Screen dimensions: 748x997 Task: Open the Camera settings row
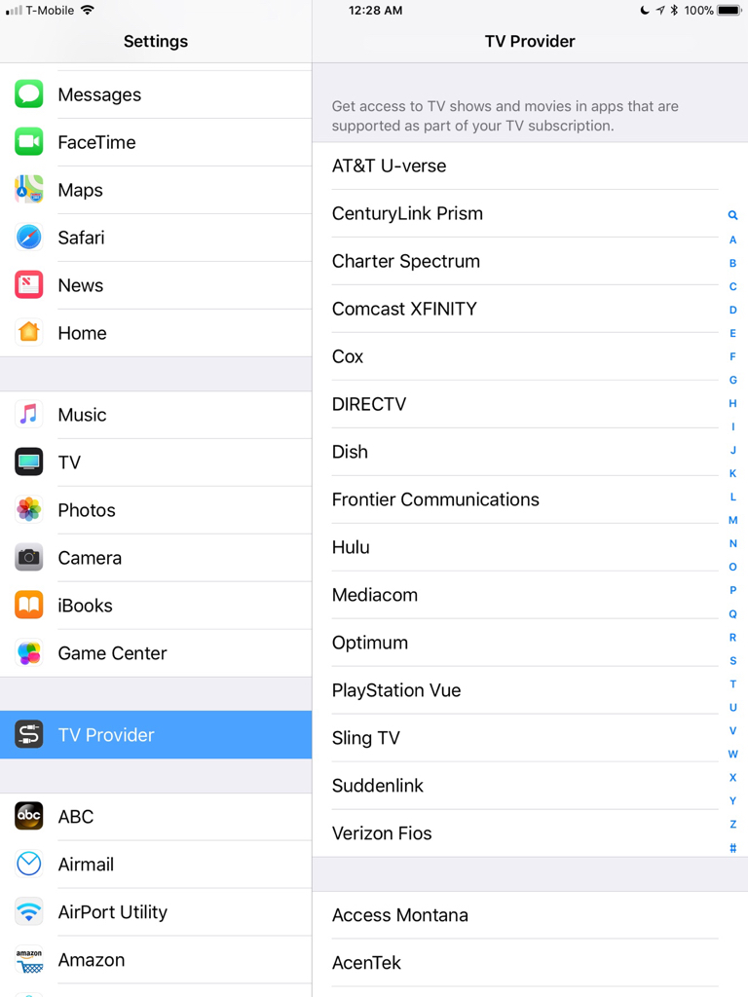pos(156,558)
